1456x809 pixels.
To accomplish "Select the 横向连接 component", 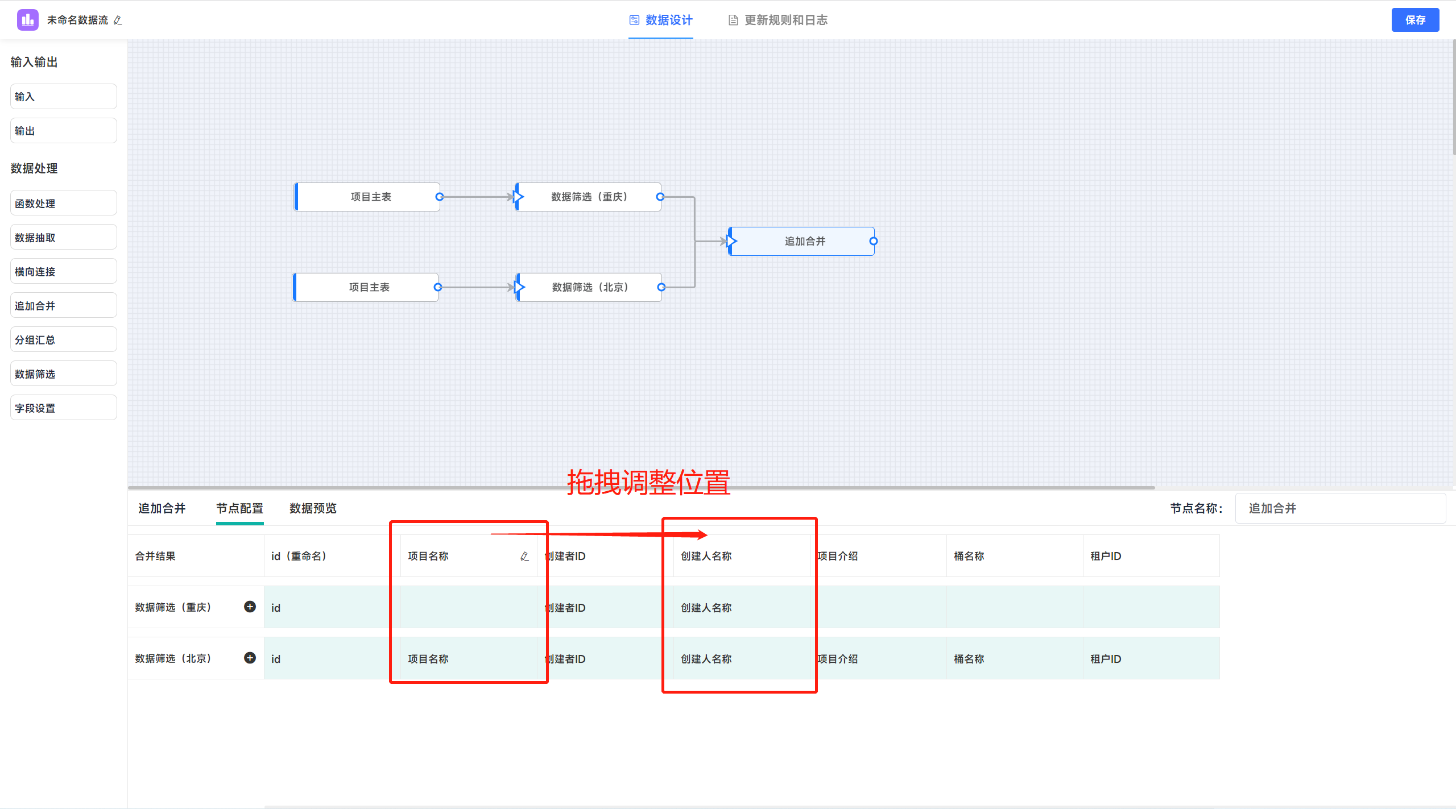I will 64,271.
